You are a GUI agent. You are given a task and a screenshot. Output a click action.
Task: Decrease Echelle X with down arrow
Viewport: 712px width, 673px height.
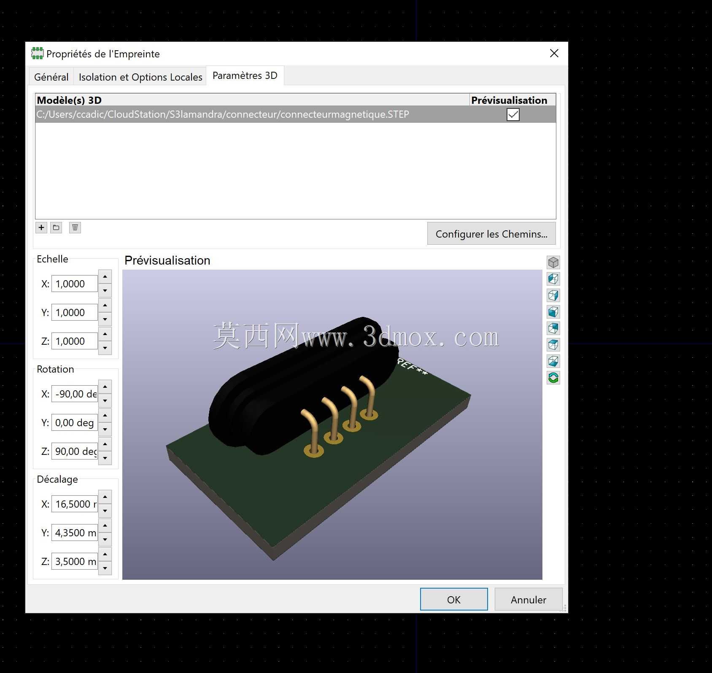tap(105, 290)
